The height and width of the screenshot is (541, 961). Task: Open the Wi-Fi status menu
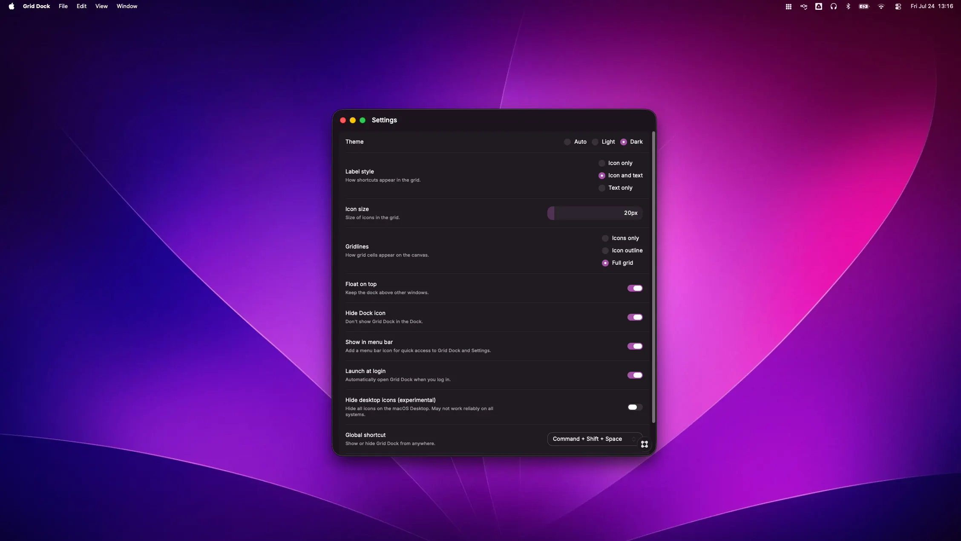881,6
